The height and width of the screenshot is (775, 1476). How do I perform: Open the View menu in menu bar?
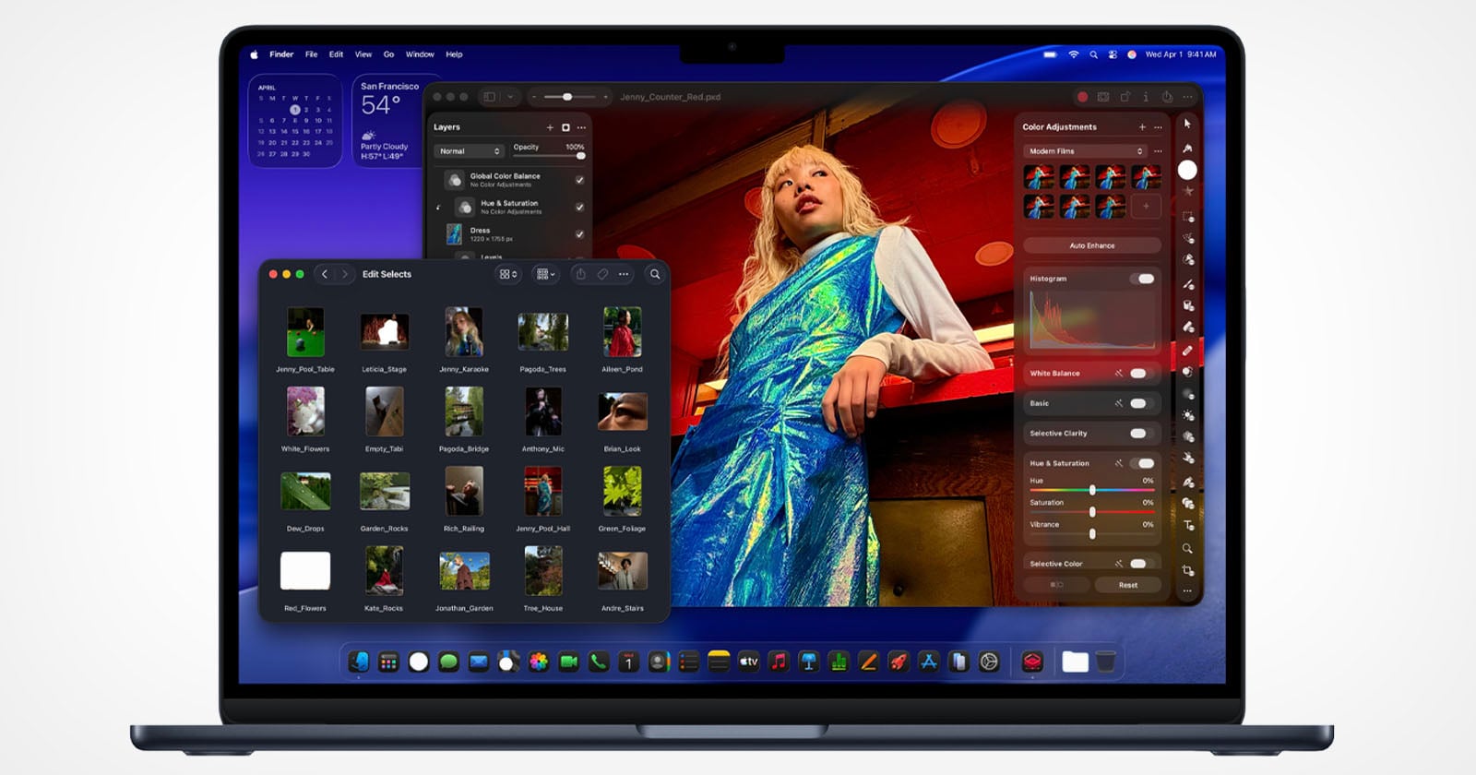click(x=363, y=54)
